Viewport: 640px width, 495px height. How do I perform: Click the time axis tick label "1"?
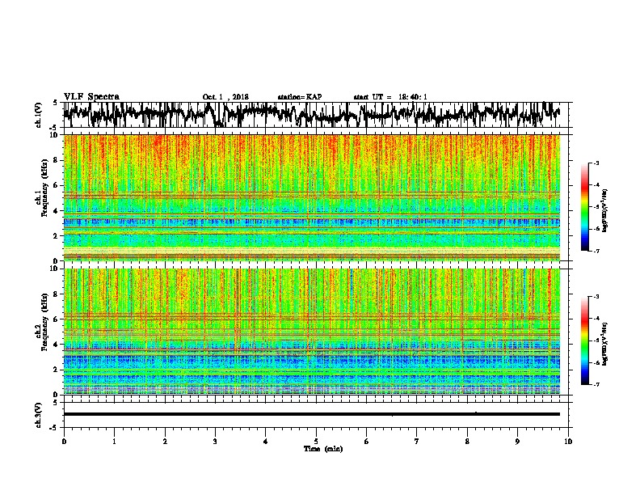point(114,442)
